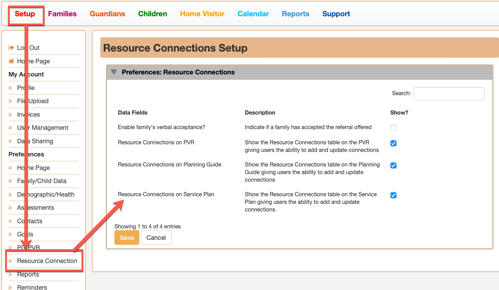Open Reminders sidebar link
Image resolution: width=499 pixels, height=290 pixels.
[32, 287]
